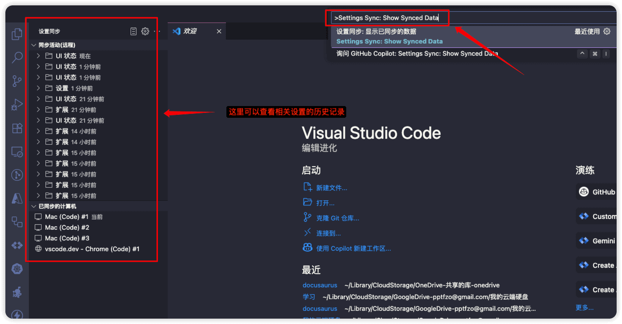
Task: Open the Kubernetes helm-wheel view
Action: point(17,269)
